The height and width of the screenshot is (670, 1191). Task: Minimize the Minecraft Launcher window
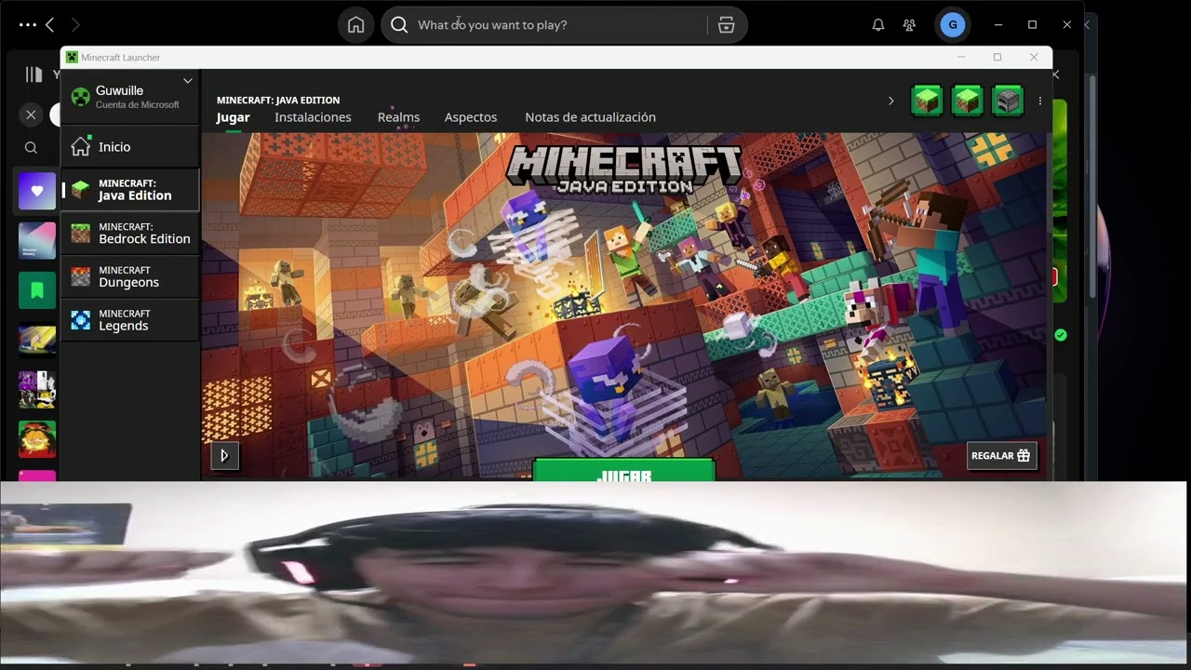pos(962,57)
